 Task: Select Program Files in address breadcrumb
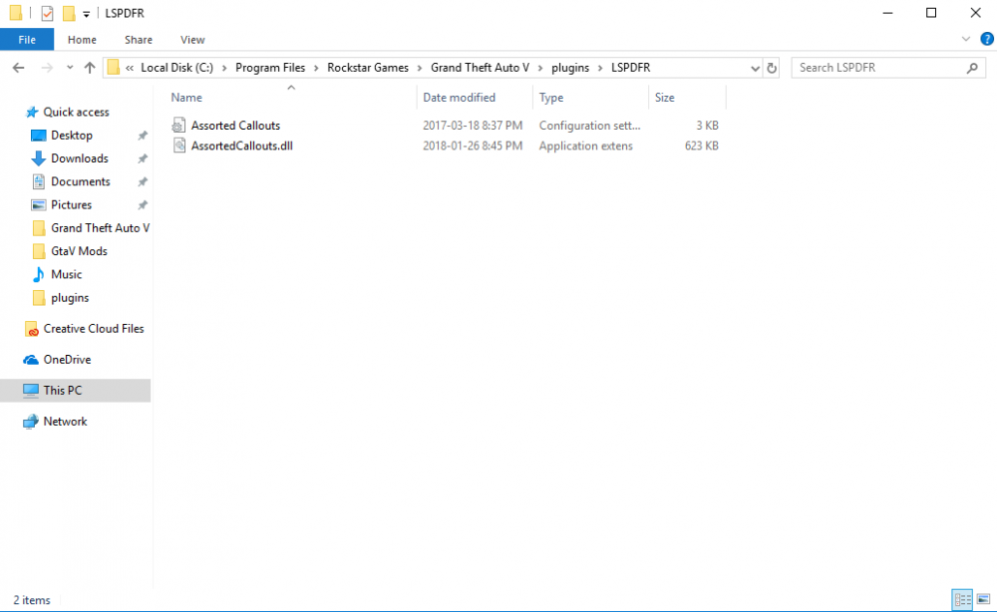pyautogui.click(x=270, y=68)
